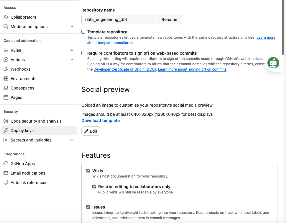This screenshot has width=286, height=223.
Task: Click the GitHub Apps icon
Action: (x=6, y=164)
